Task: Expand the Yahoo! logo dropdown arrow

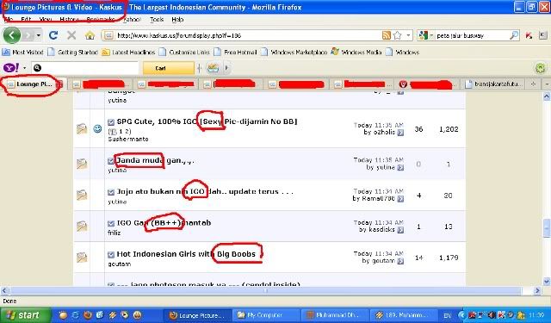Action: (25, 68)
